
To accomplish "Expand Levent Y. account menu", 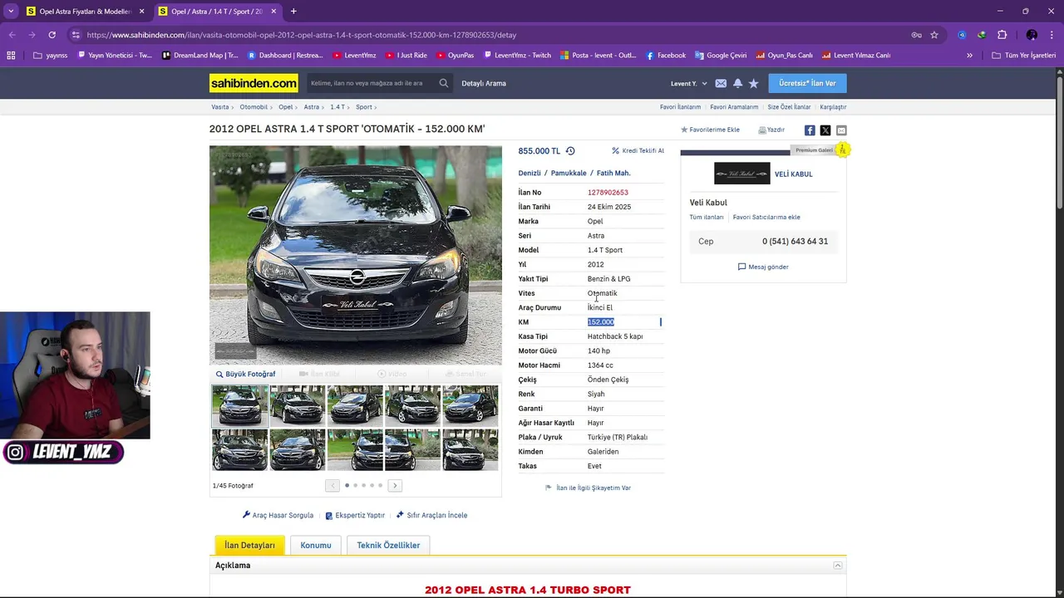I will (689, 83).
